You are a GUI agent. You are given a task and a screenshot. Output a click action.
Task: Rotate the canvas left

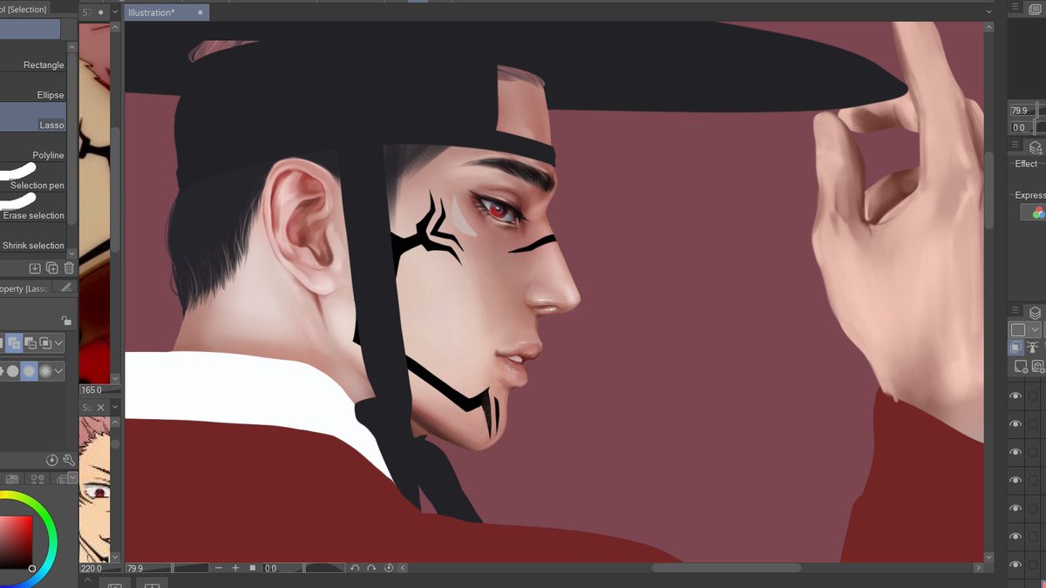[x=355, y=568]
